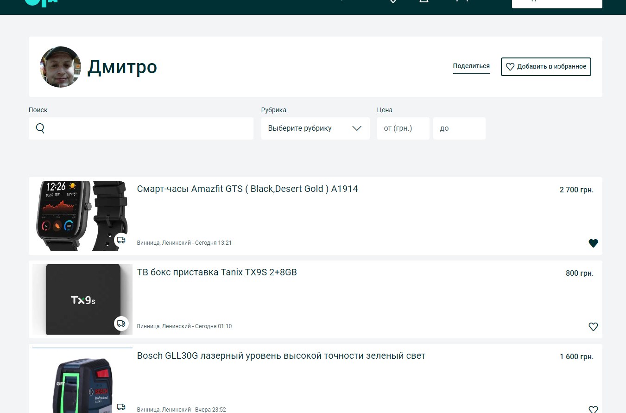This screenshot has width=626, height=413.
Task: Click the delivery truck icon on Tanix TX9S listing
Action: (x=121, y=324)
